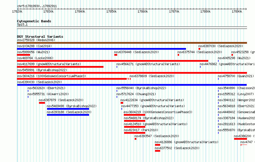
Task: Click nsv4477353 gnomADStructuralVariants label
Action: [153, 106]
